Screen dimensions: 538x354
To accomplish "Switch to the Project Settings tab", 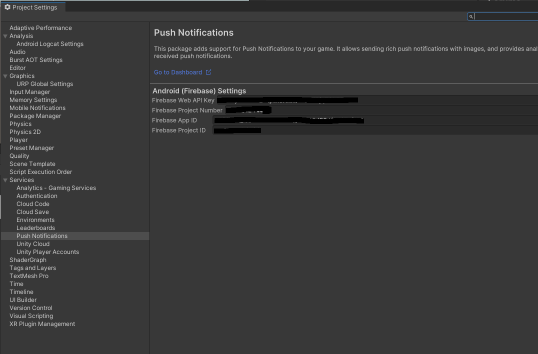I will [33, 7].
